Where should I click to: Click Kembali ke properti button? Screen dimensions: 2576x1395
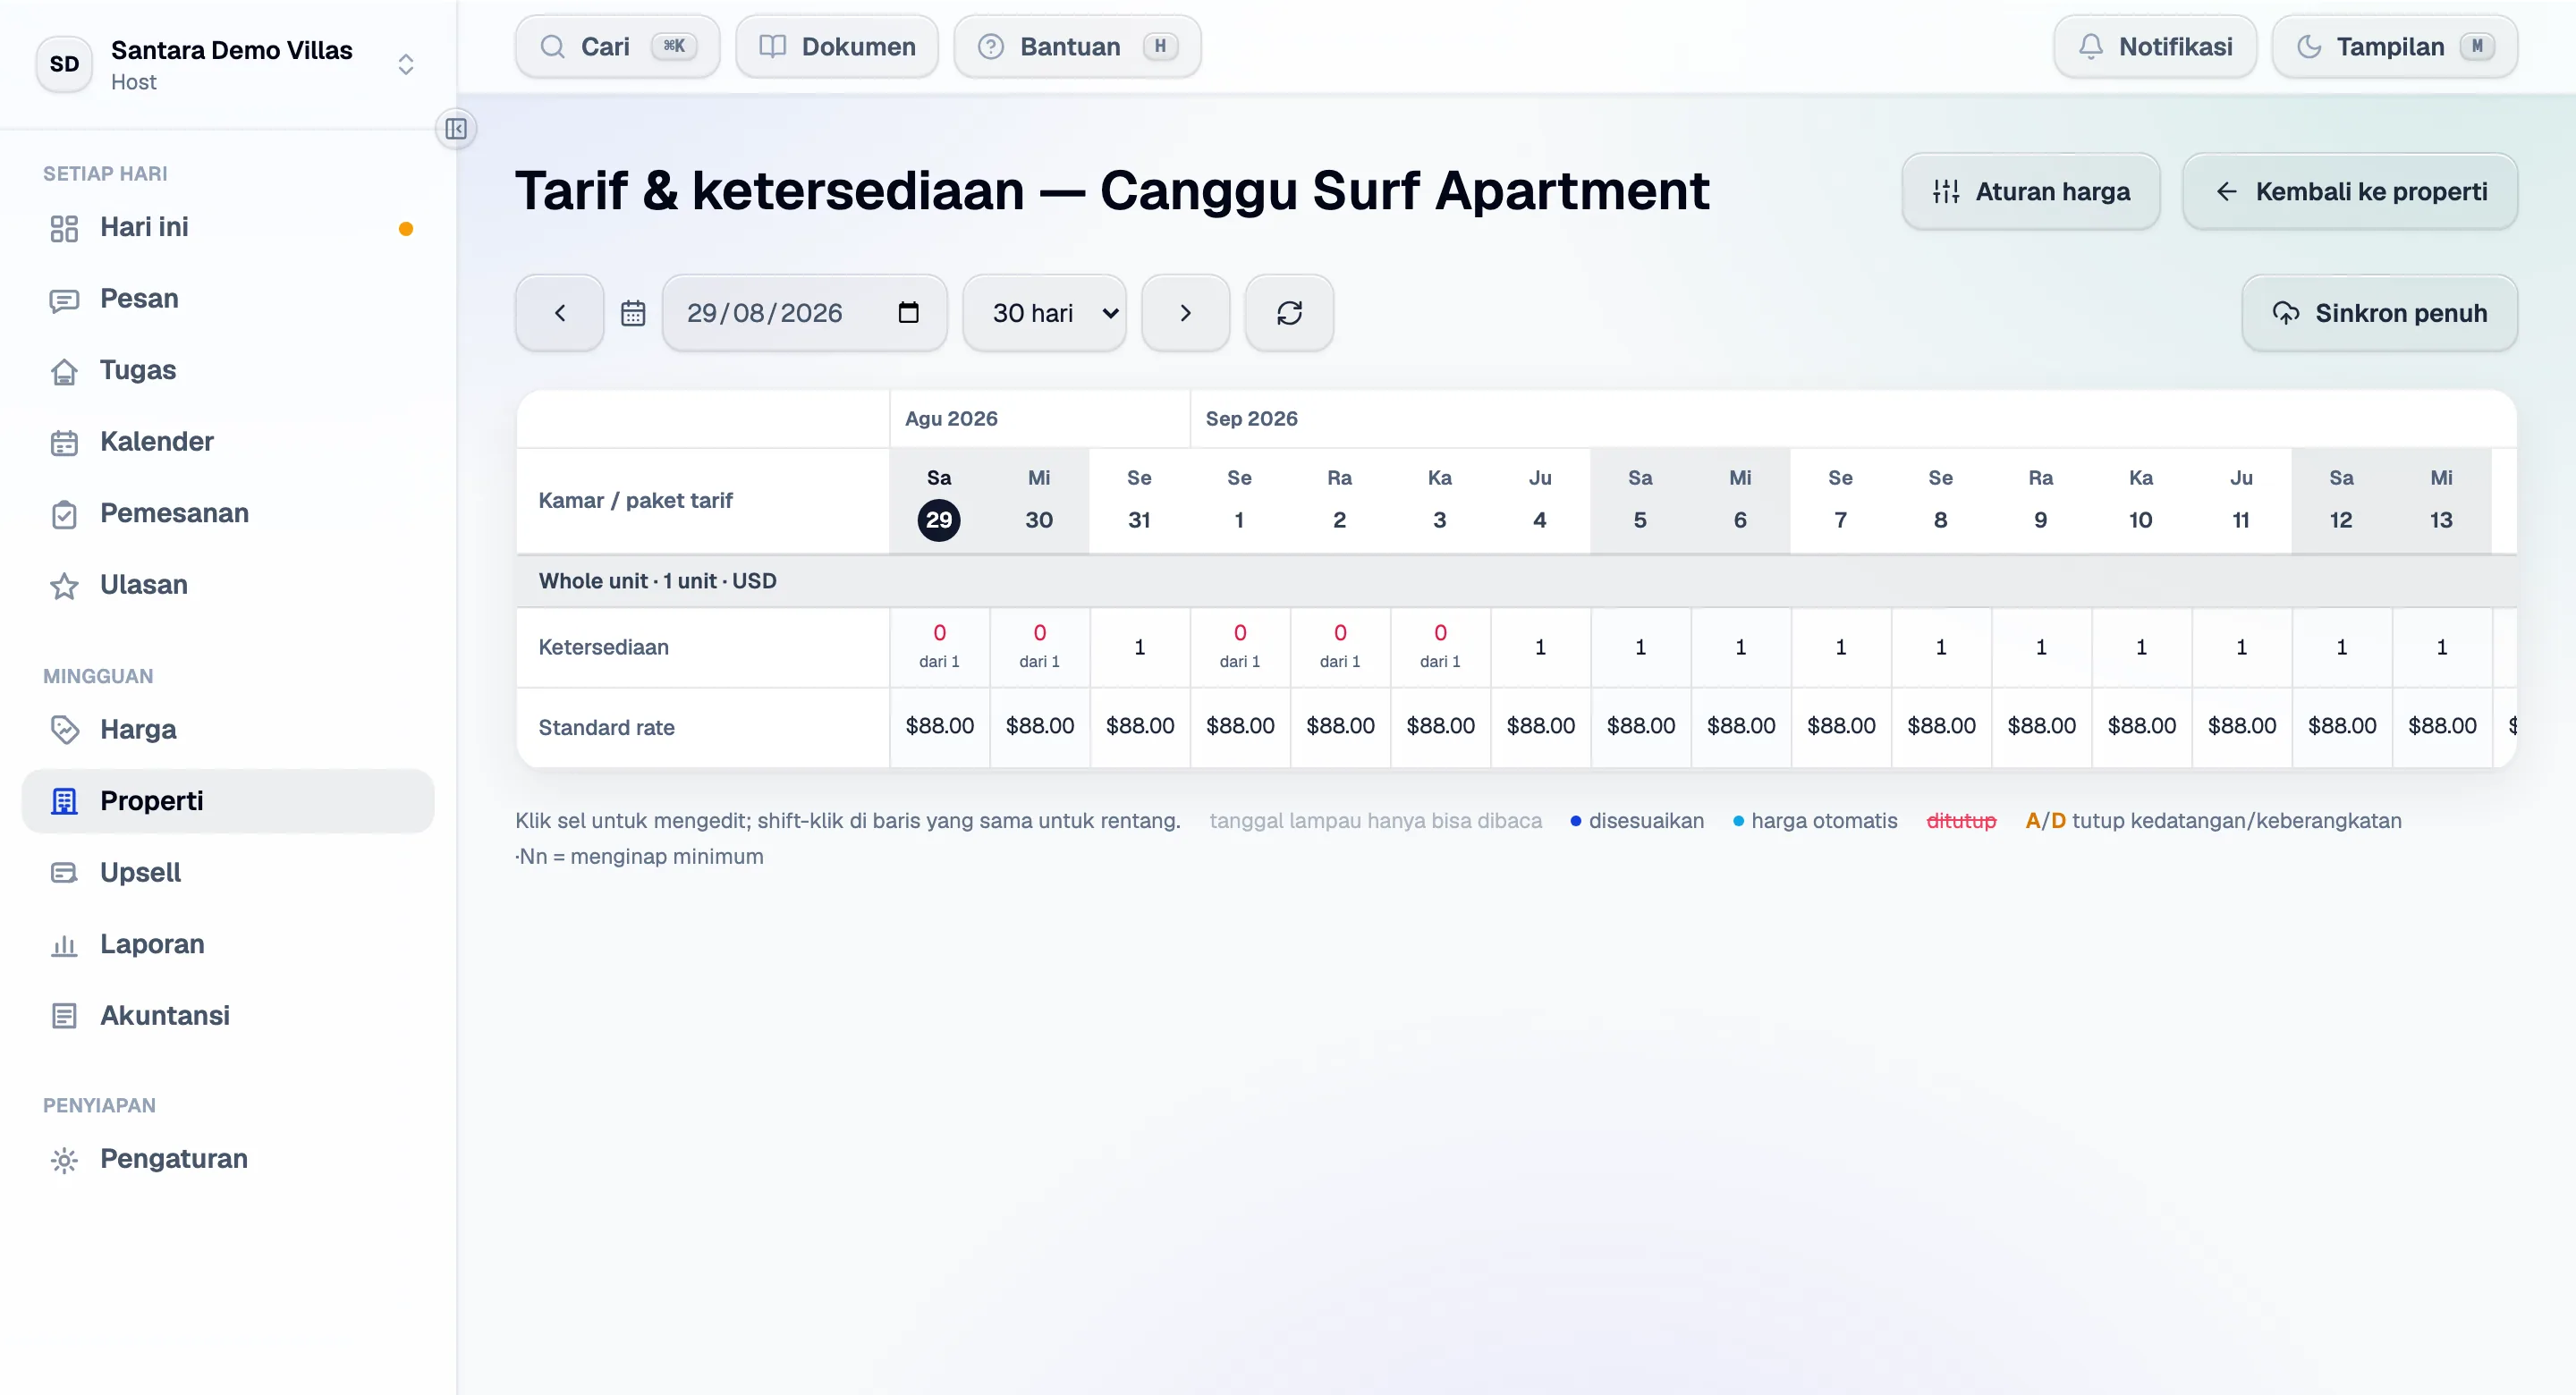coord(2350,191)
